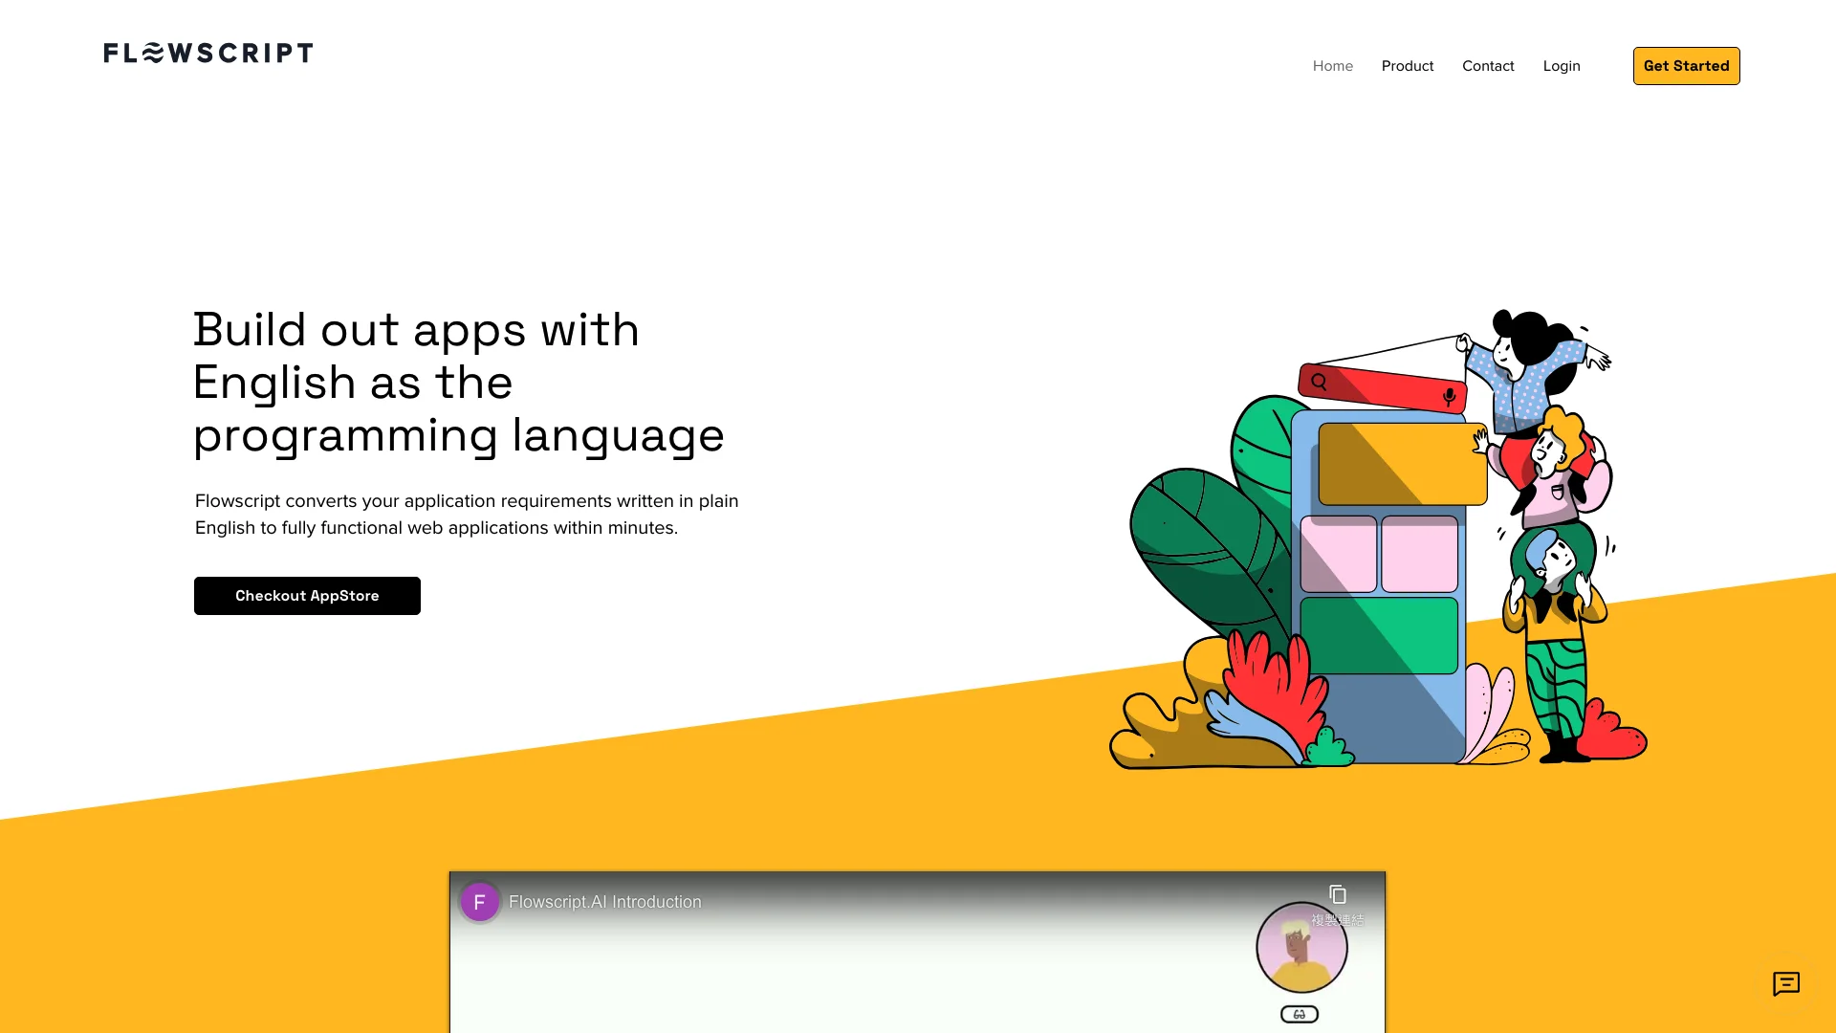Open the Product navigation menu item

click(1408, 66)
